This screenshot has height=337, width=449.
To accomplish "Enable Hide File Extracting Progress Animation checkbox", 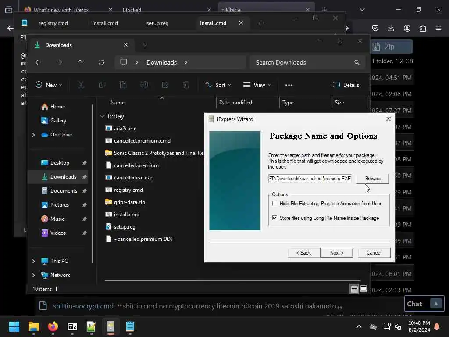I will tap(274, 204).
